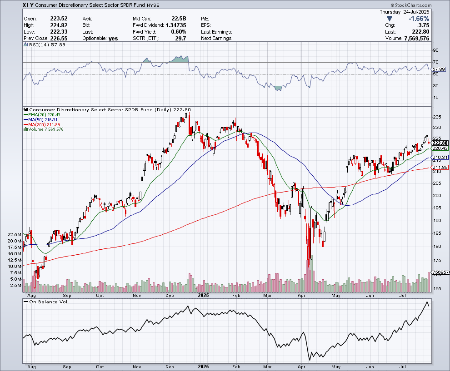Click the down-triangle price change indicator
This screenshot has height=371, width=450.
pos(389,19)
